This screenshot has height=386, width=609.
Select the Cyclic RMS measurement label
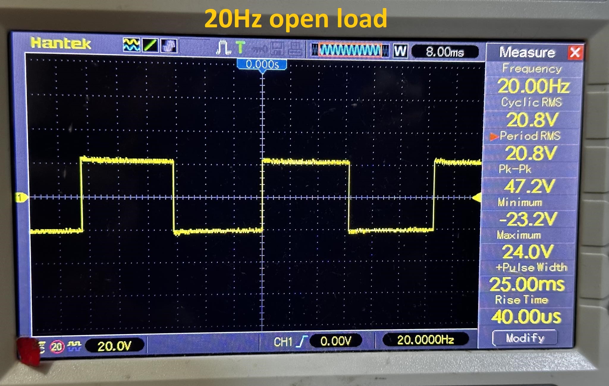point(531,102)
